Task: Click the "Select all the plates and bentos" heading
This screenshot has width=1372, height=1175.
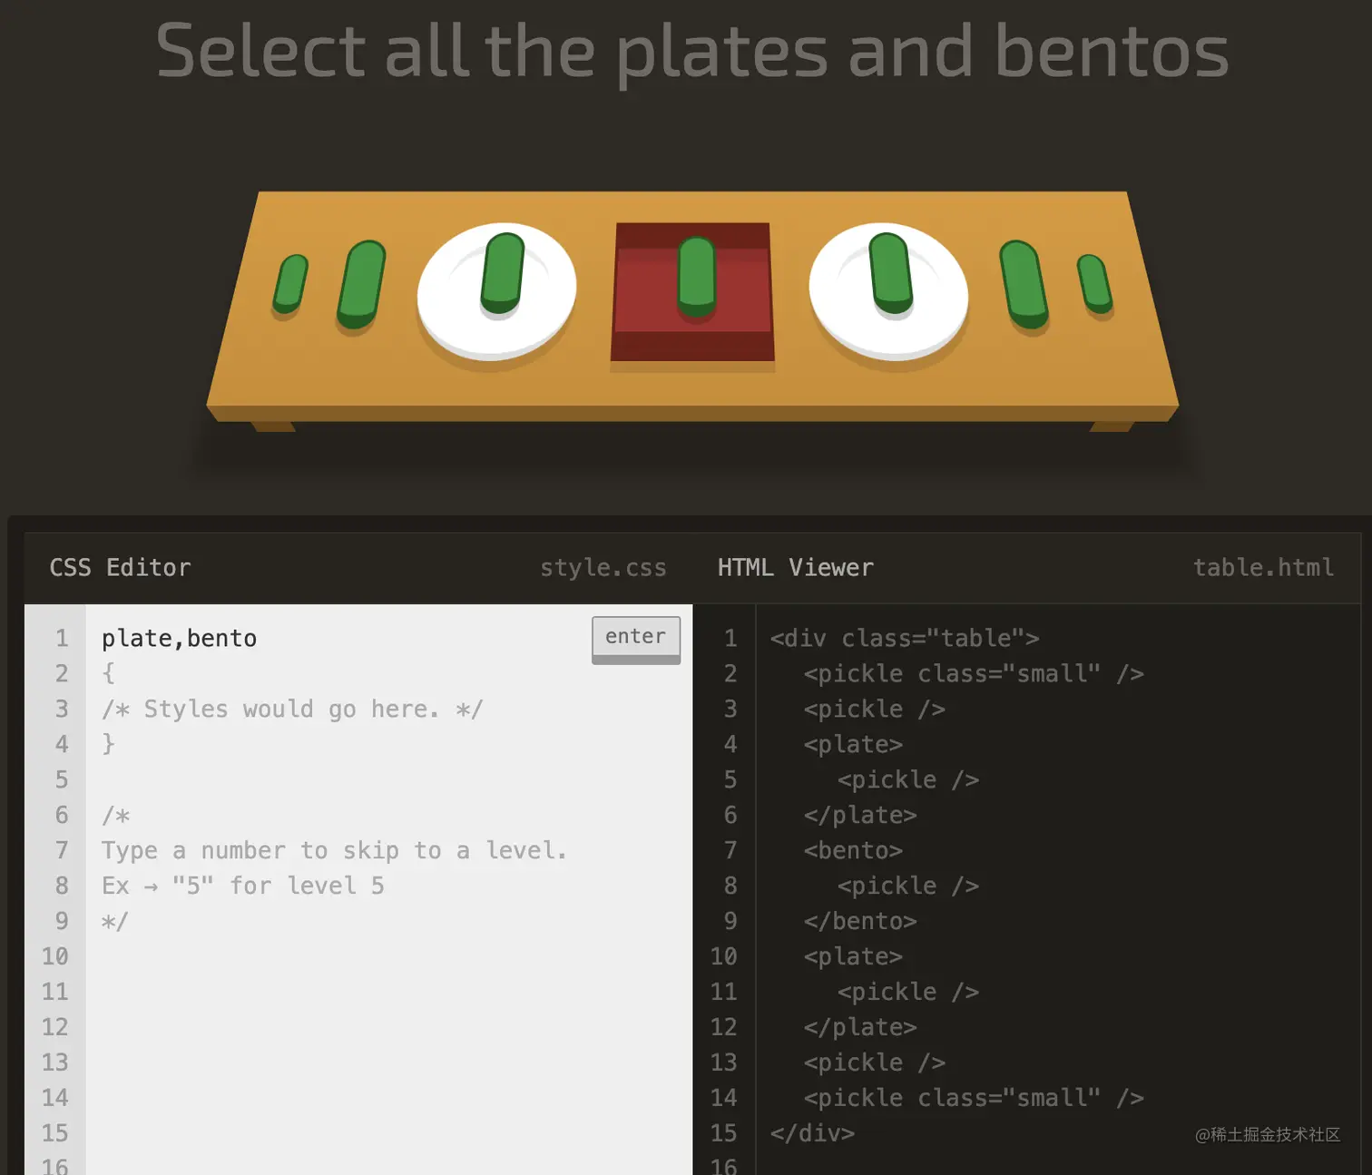Action: click(x=692, y=51)
